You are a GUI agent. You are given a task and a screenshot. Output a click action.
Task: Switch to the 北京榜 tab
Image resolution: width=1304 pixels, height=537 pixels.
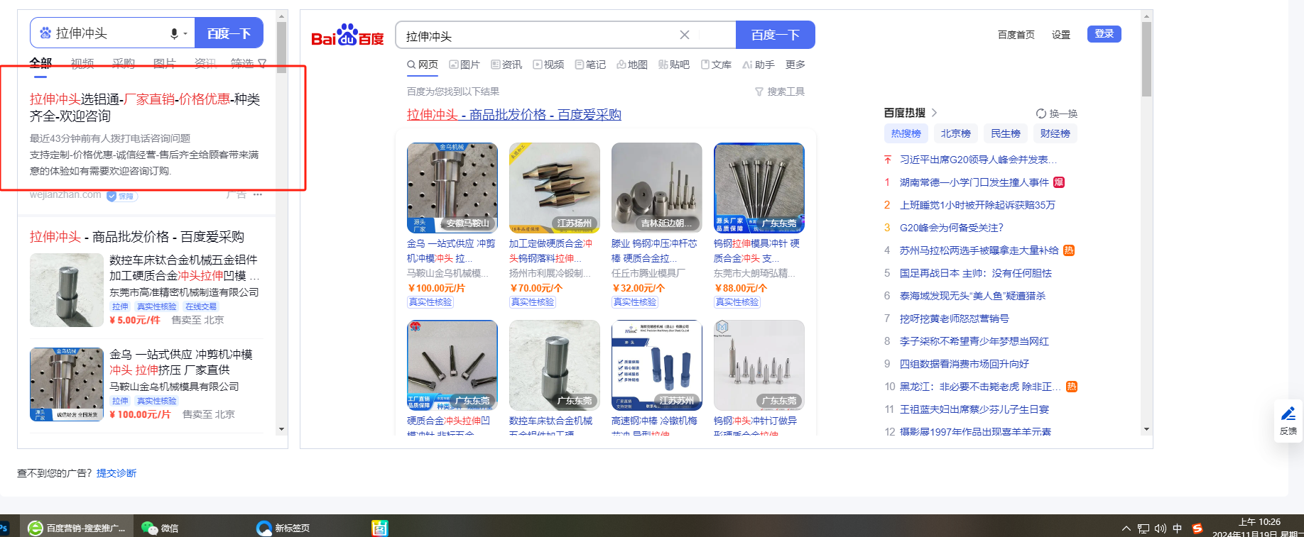pos(956,133)
